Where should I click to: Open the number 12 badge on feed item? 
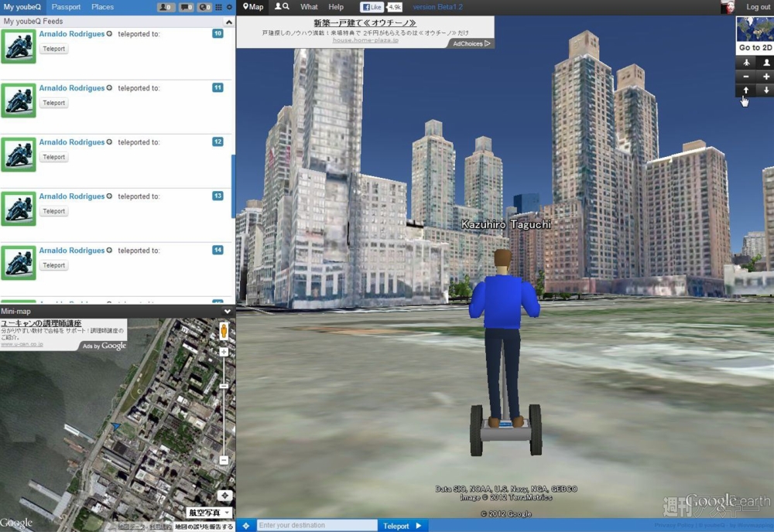click(x=217, y=142)
